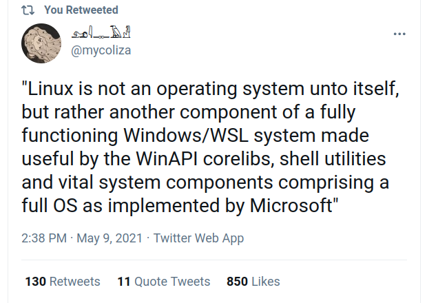
Task: View the 850 Likes list
Action: (253, 282)
